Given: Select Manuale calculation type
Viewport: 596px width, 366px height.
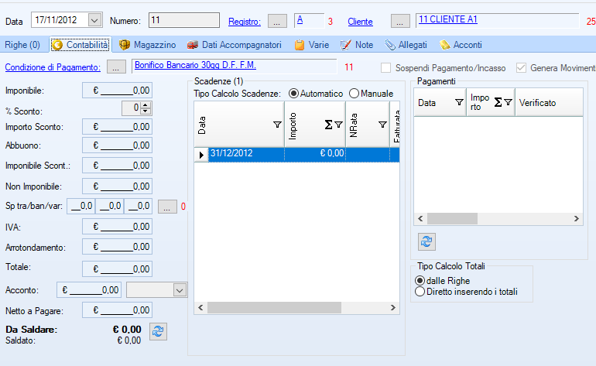Looking at the screenshot, I should pyautogui.click(x=355, y=94).
